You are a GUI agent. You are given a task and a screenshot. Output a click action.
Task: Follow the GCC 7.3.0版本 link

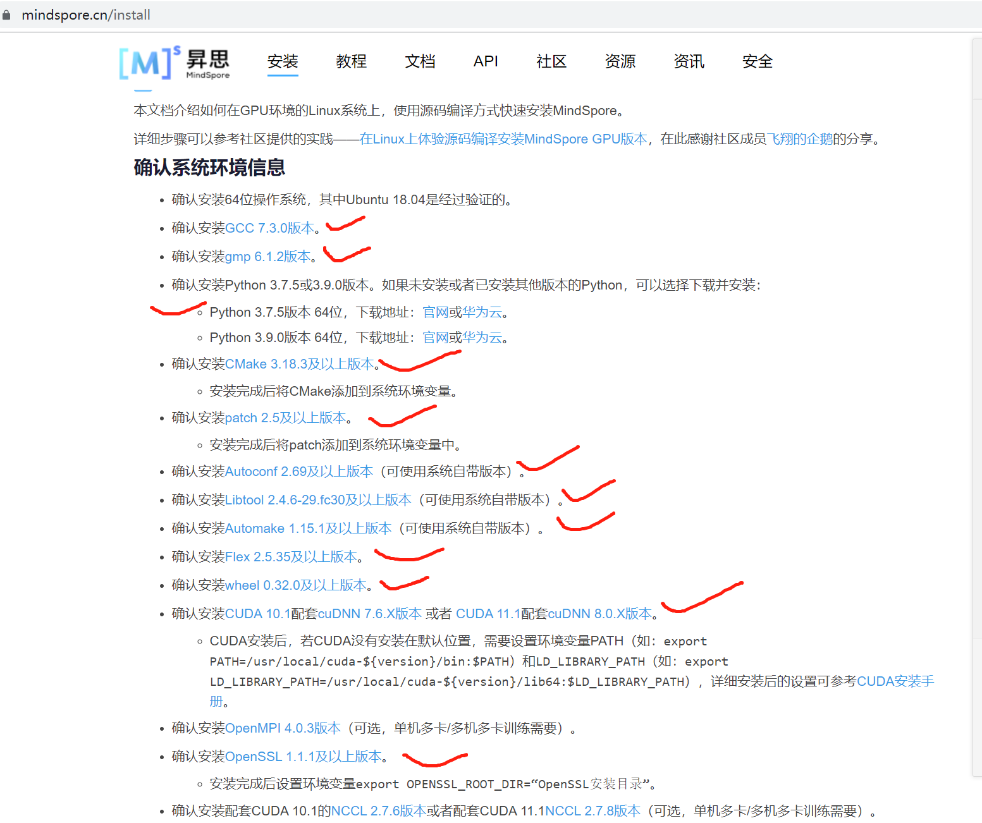pos(270,228)
